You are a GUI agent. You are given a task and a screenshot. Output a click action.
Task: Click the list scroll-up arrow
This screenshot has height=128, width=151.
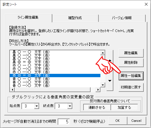tap(103, 53)
